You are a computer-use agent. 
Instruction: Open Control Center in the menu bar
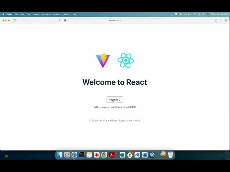point(203,14)
